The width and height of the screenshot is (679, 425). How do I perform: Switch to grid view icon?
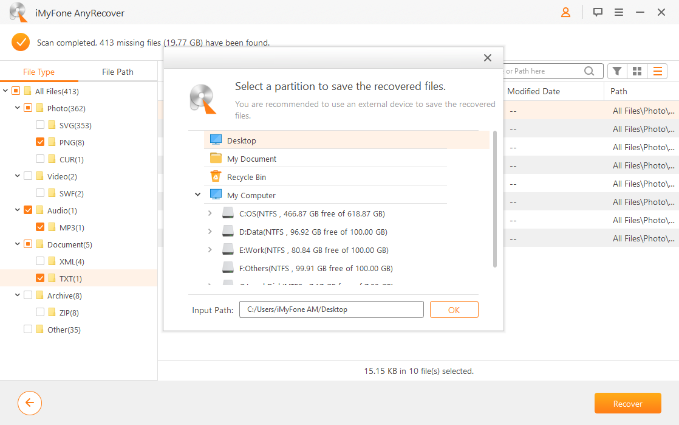pos(636,71)
